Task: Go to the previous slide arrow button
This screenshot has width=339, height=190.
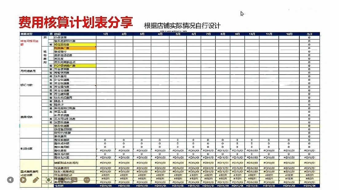Action: click(x=10, y=180)
